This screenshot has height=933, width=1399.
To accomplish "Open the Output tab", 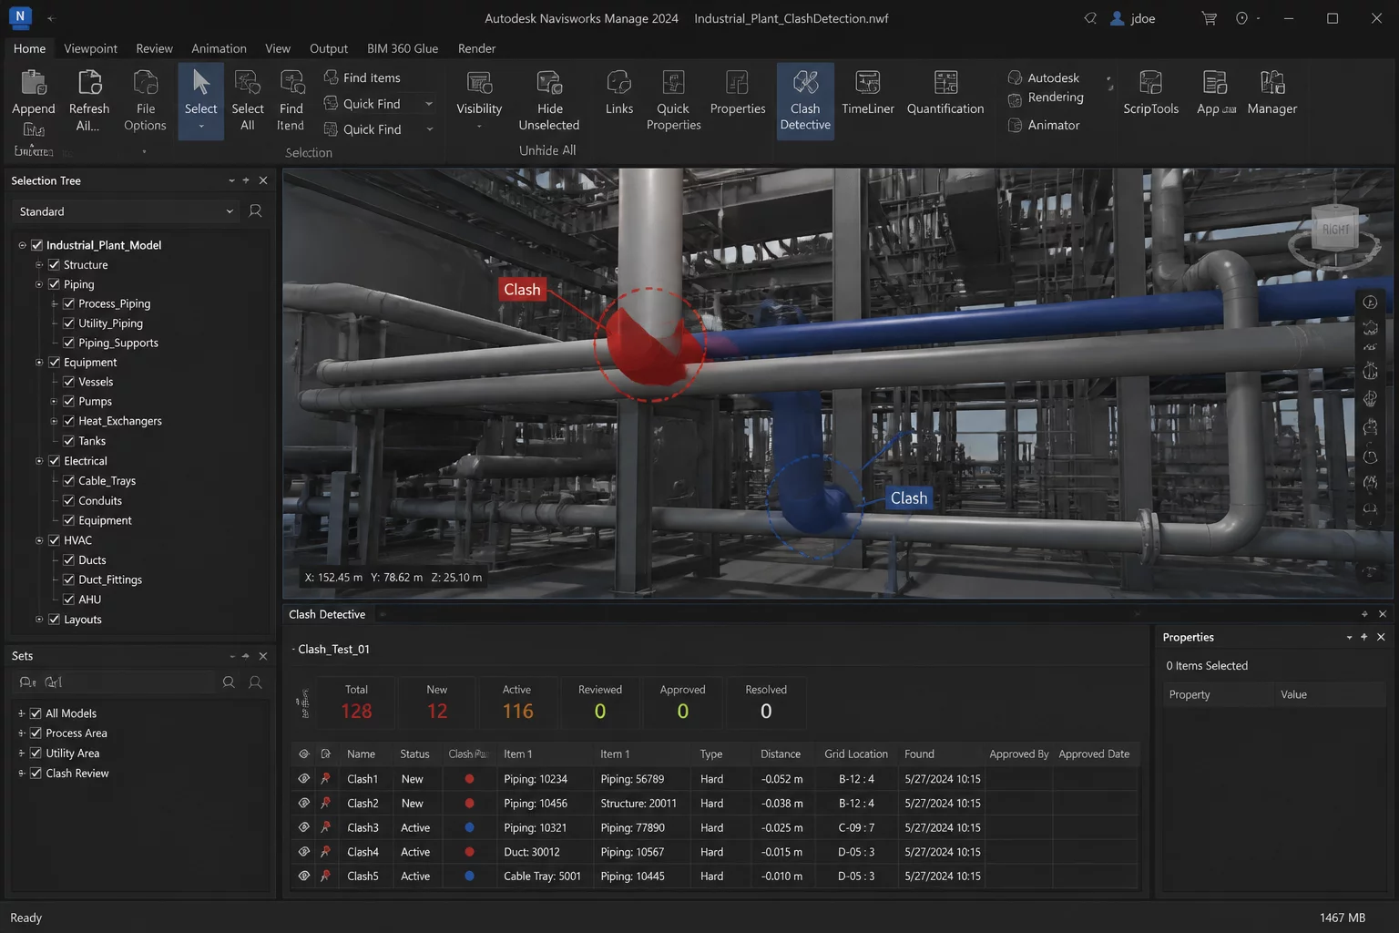I will click(x=329, y=48).
